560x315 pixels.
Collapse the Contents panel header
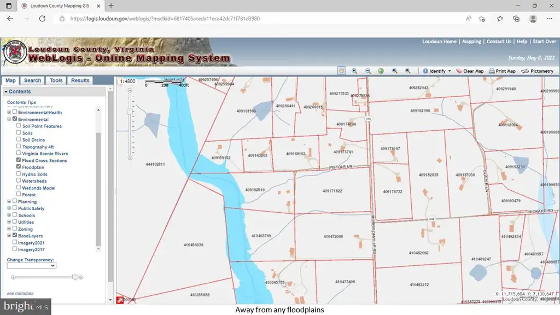point(54,92)
